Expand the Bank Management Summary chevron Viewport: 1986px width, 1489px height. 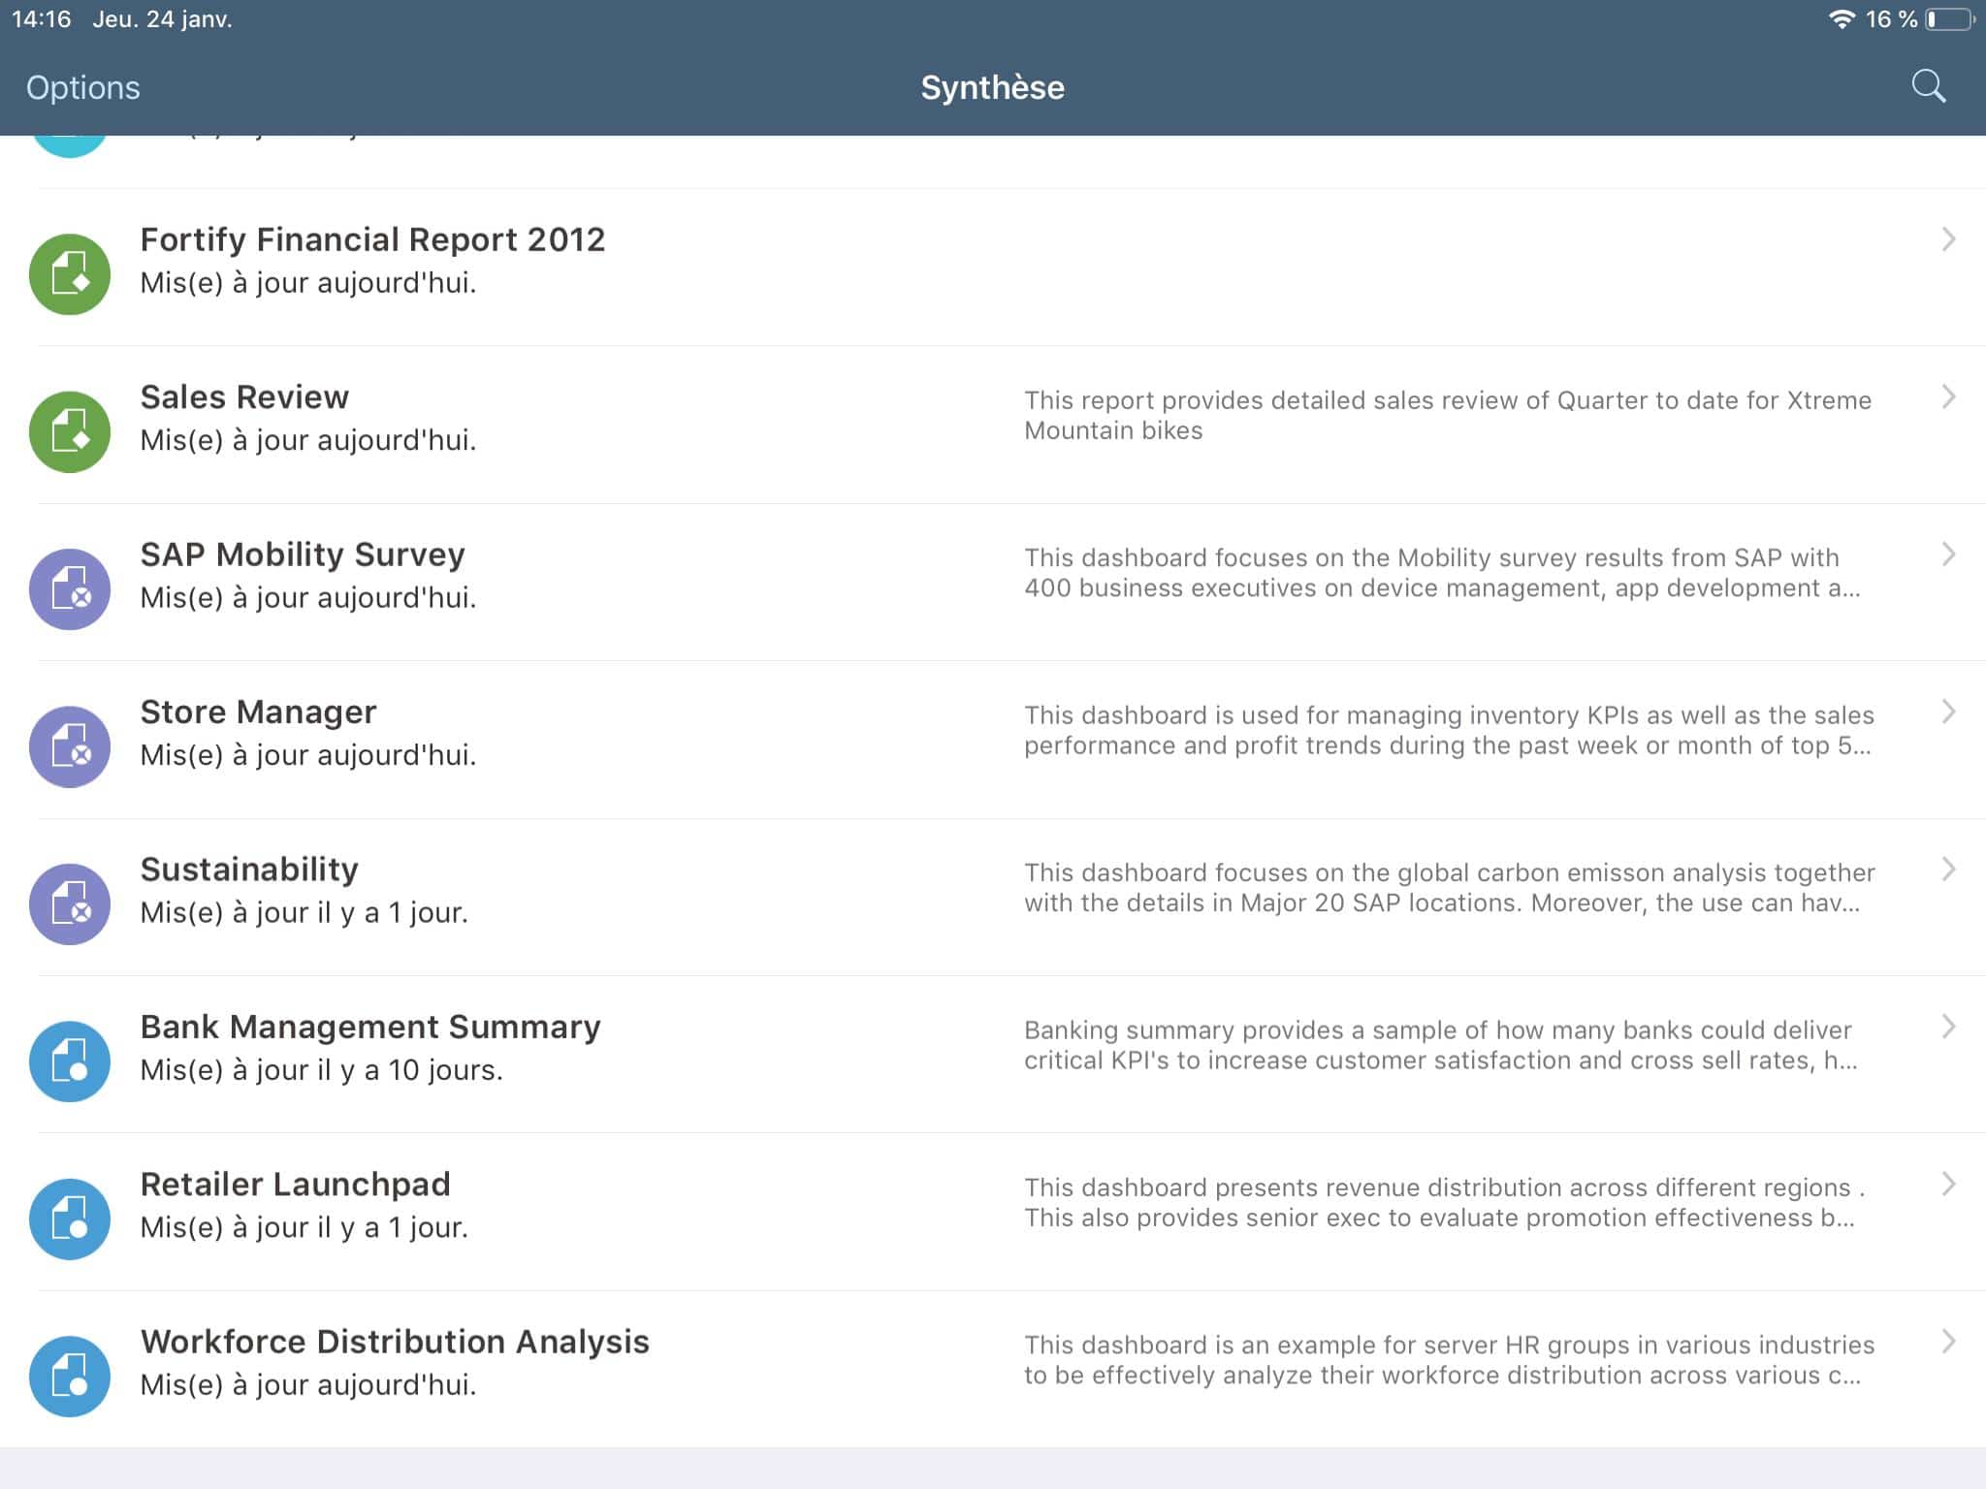pyautogui.click(x=1948, y=1027)
